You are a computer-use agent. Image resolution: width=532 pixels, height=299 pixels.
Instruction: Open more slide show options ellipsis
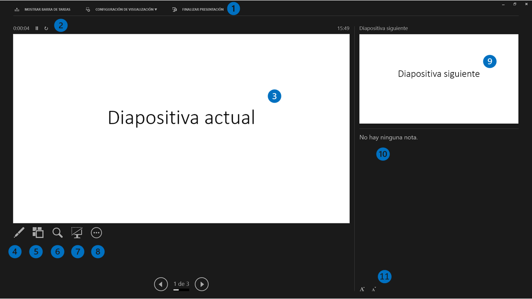(96, 233)
